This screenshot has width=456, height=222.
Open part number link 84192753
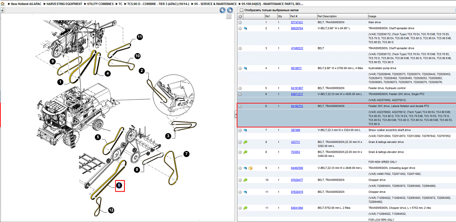[x=297, y=106]
